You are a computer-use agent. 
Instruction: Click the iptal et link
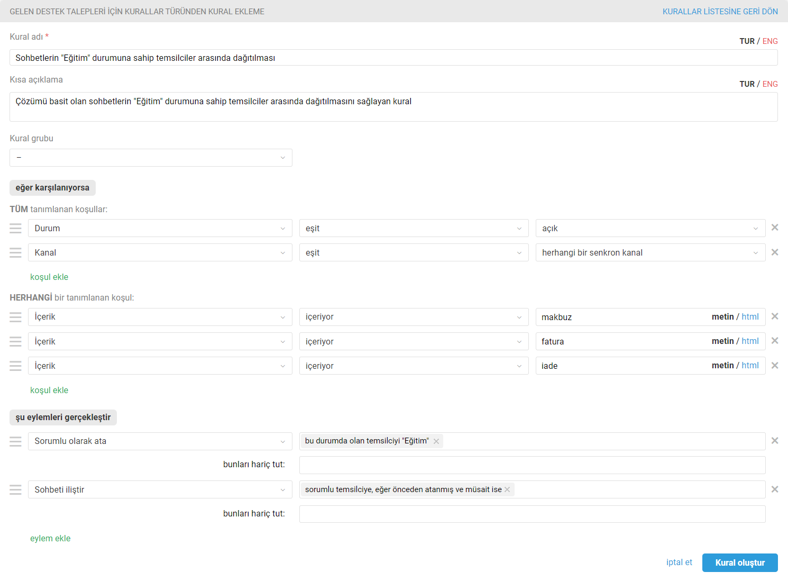point(679,562)
